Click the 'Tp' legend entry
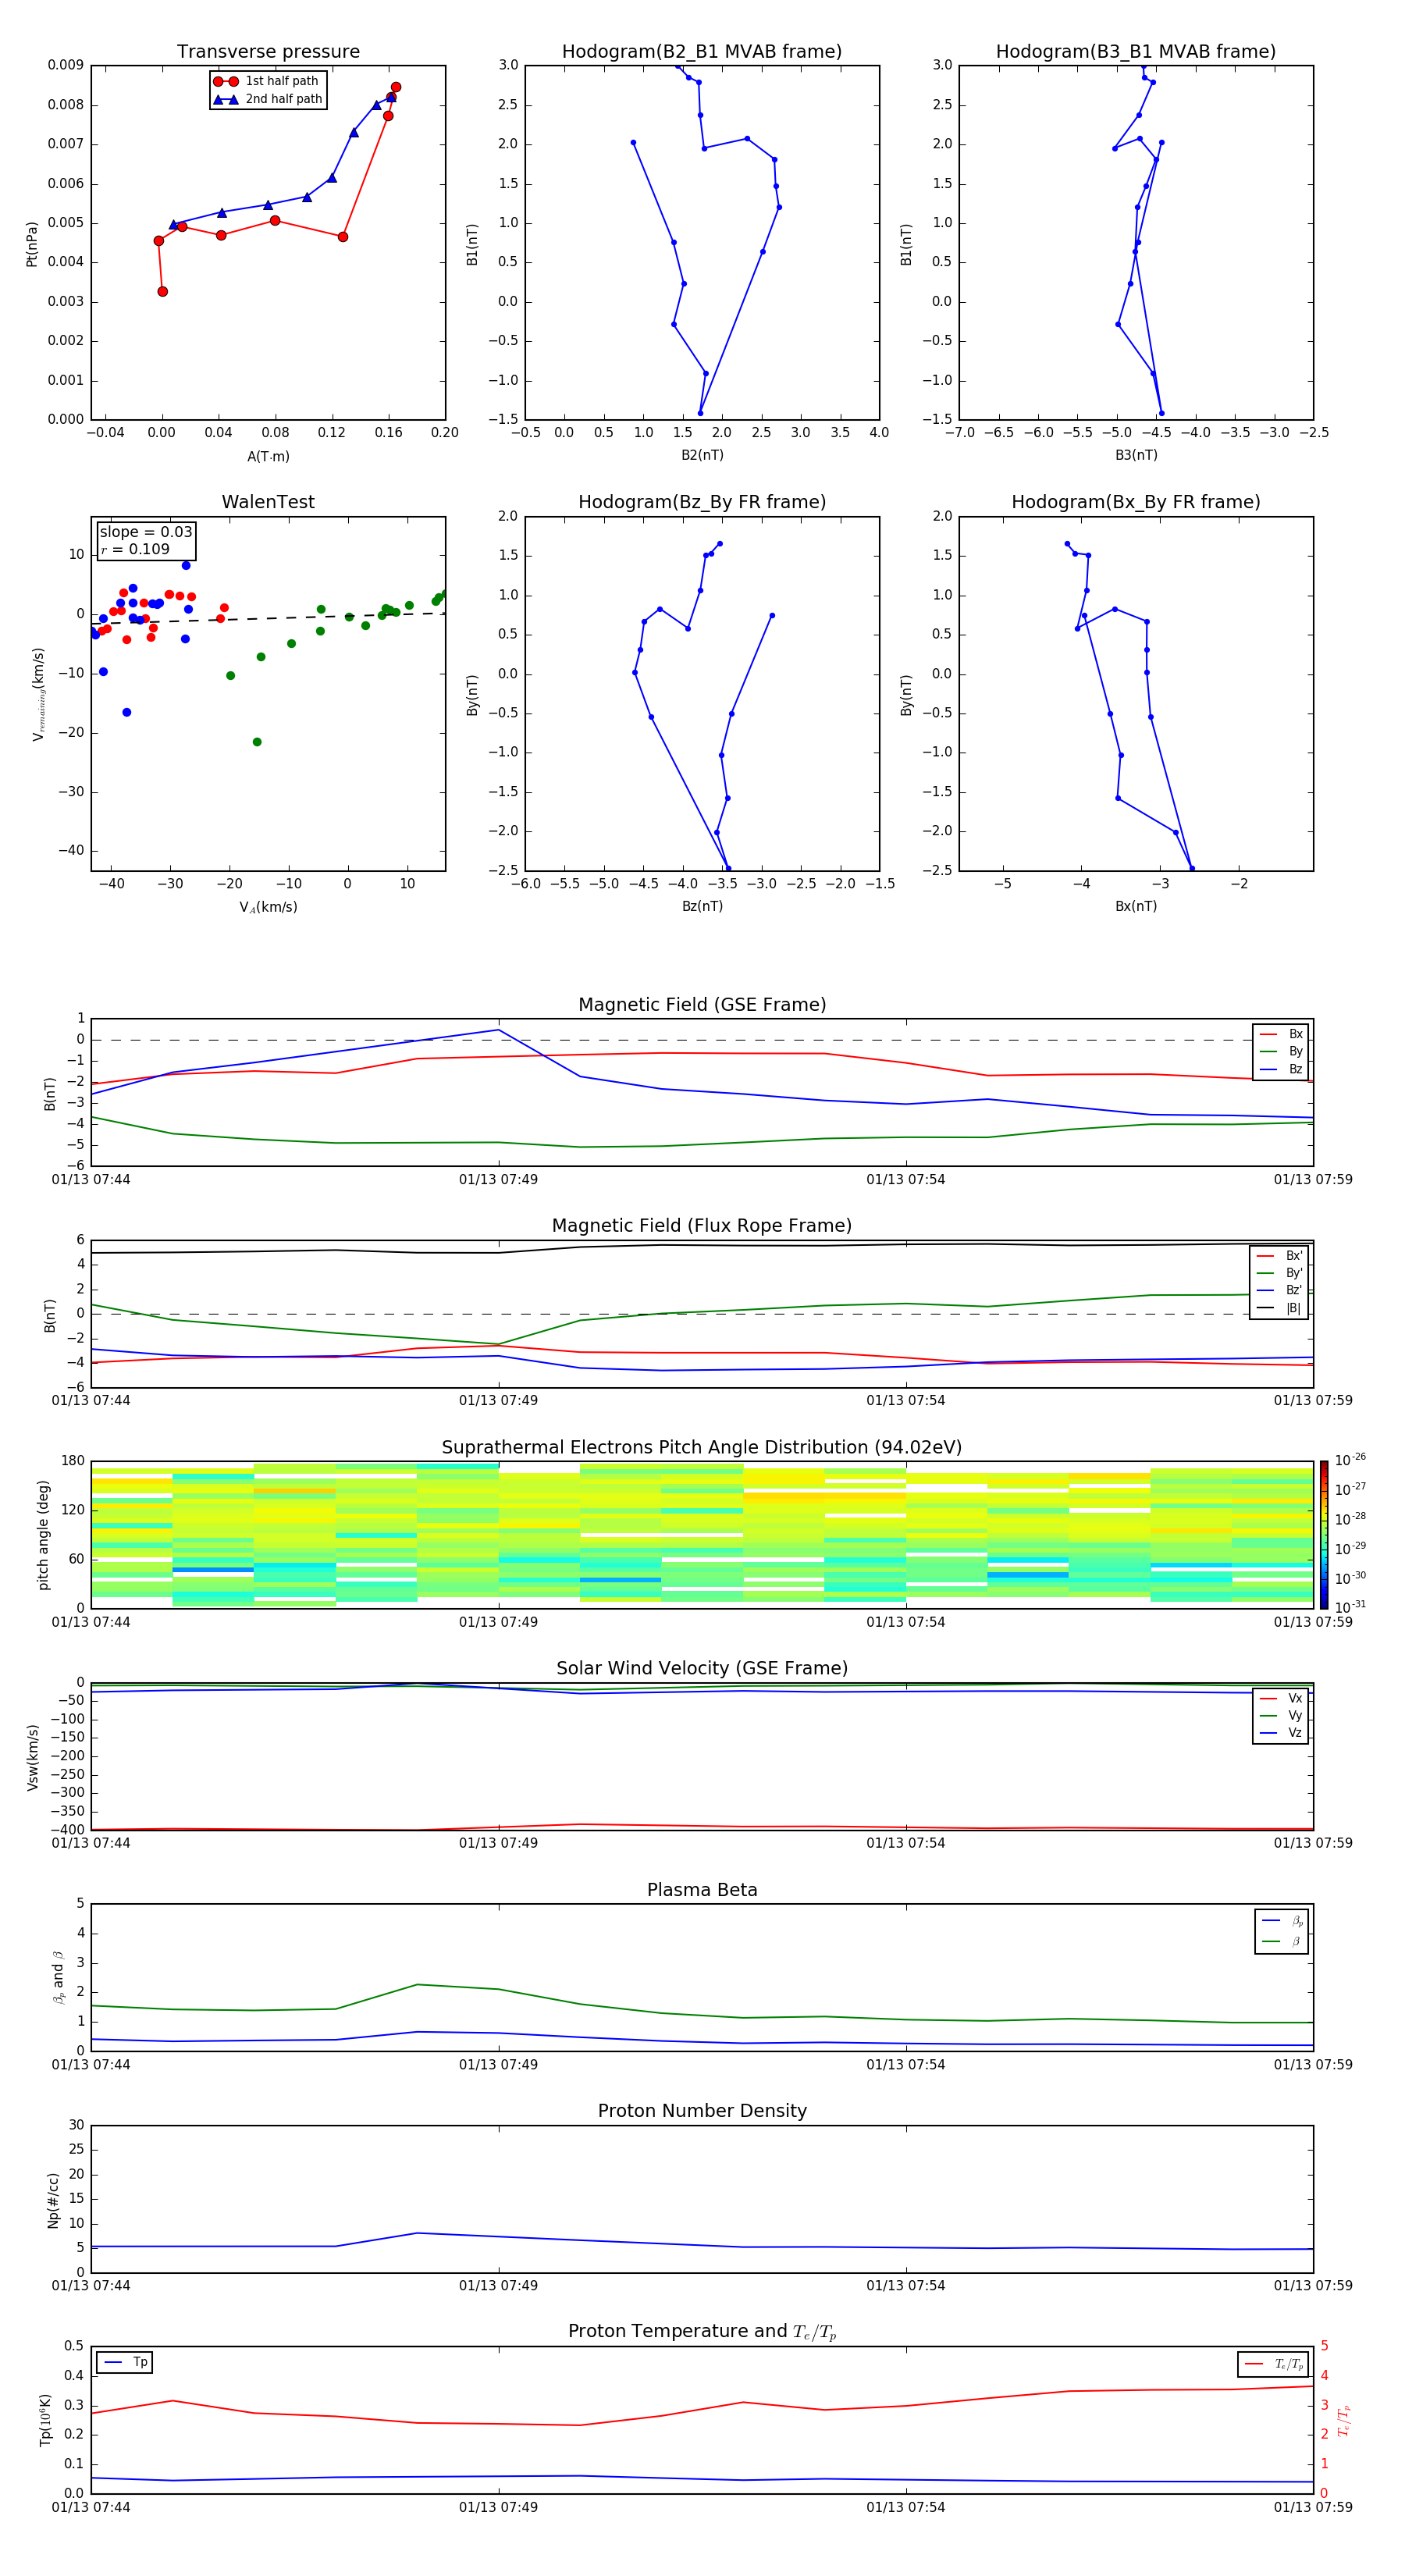 [125, 2362]
